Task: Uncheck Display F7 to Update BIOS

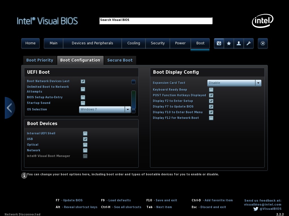Action: 211,107
